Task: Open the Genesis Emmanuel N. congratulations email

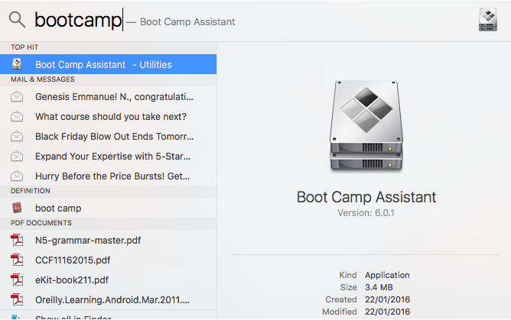Action: (x=108, y=96)
